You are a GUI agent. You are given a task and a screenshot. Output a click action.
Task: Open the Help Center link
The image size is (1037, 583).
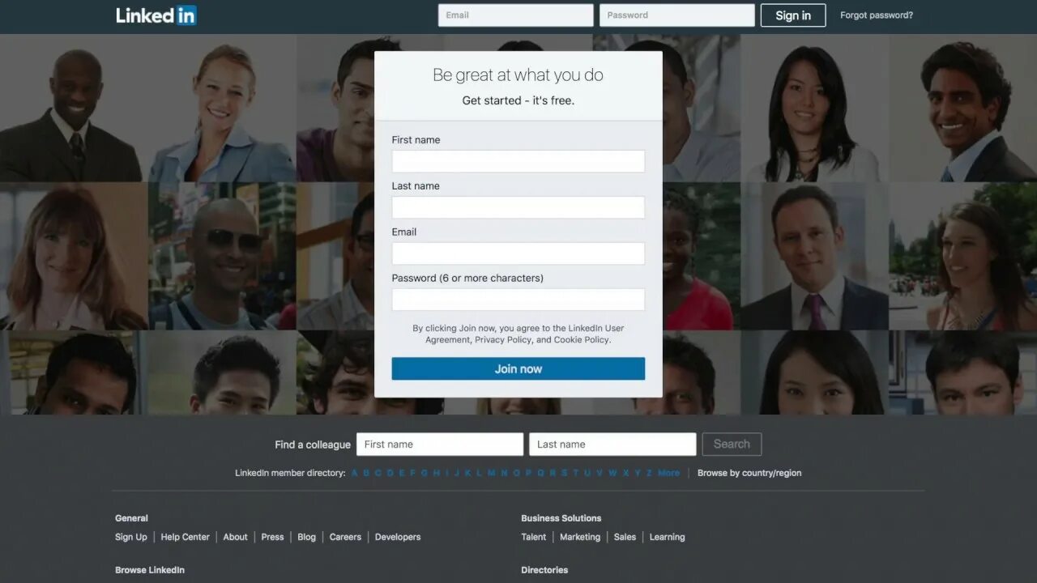[x=185, y=537]
